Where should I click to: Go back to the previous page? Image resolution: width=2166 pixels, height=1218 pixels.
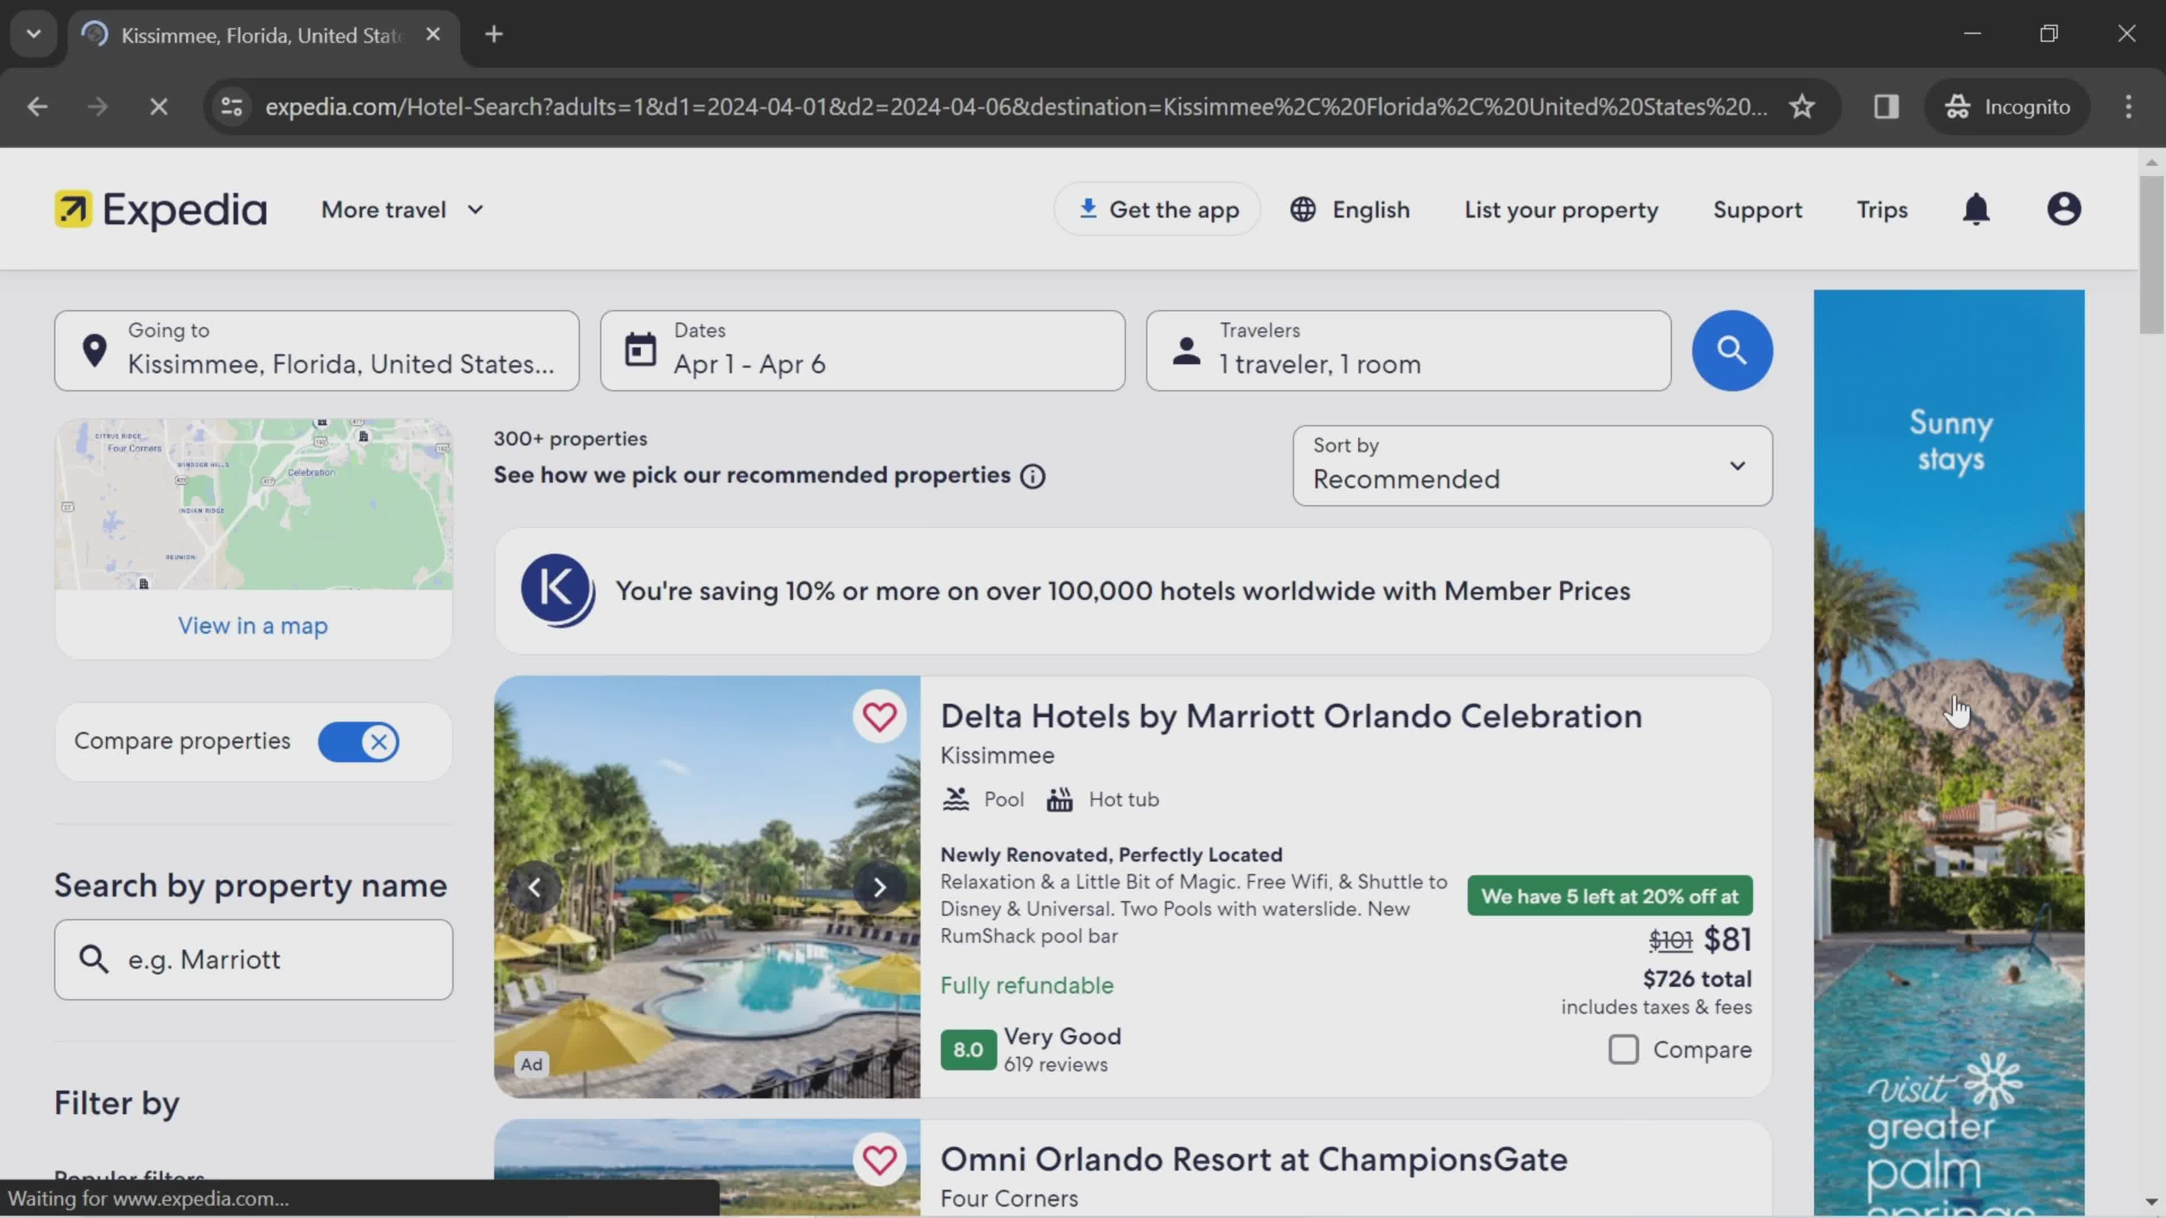coord(37,107)
